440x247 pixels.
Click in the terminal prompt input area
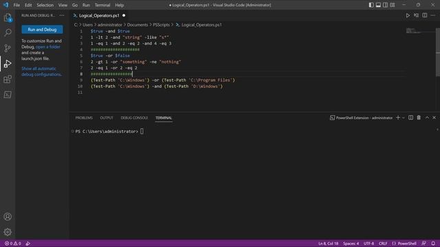(142, 131)
